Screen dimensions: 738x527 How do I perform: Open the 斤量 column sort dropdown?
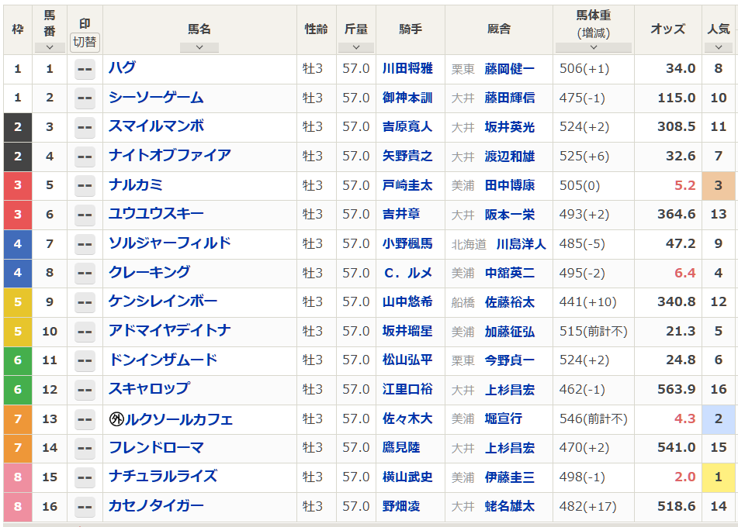pos(356,46)
